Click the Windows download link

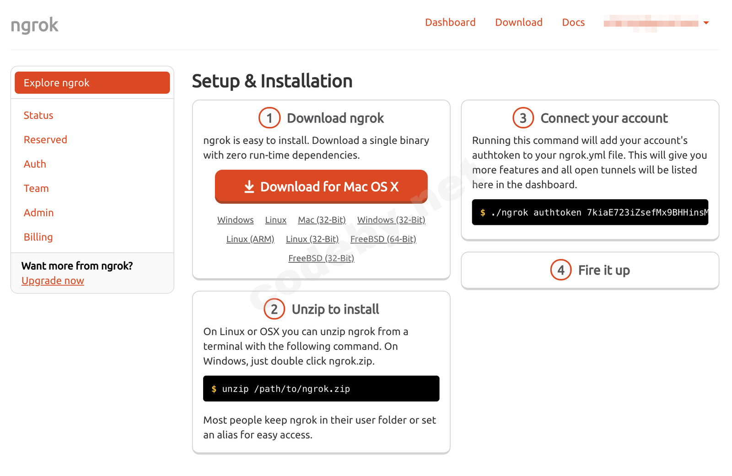tap(235, 220)
